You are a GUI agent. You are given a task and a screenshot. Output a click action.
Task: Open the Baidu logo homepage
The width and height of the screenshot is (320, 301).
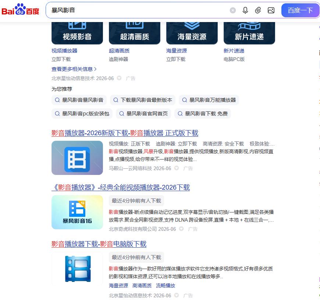coord(20,10)
